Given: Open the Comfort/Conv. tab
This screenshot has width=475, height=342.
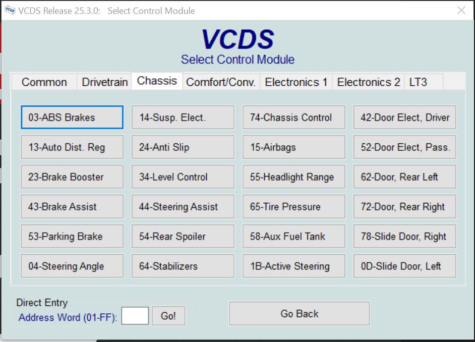Looking at the screenshot, I should pos(221,82).
